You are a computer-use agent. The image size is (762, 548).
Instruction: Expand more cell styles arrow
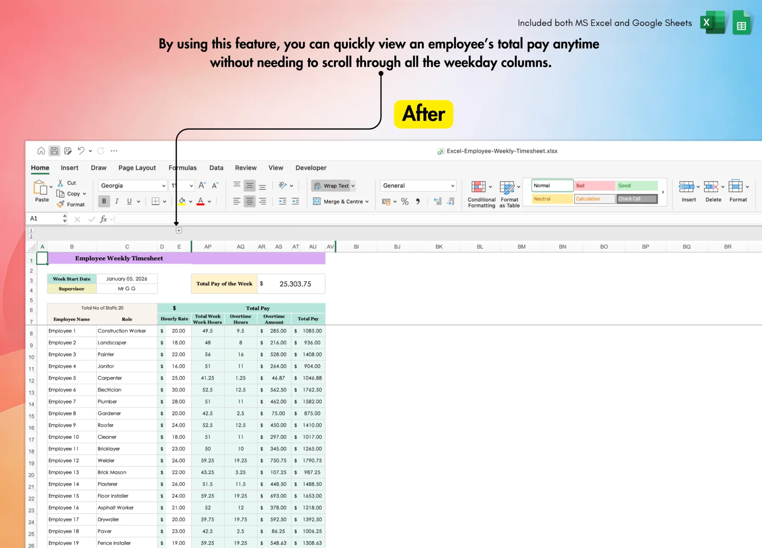(663, 192)
